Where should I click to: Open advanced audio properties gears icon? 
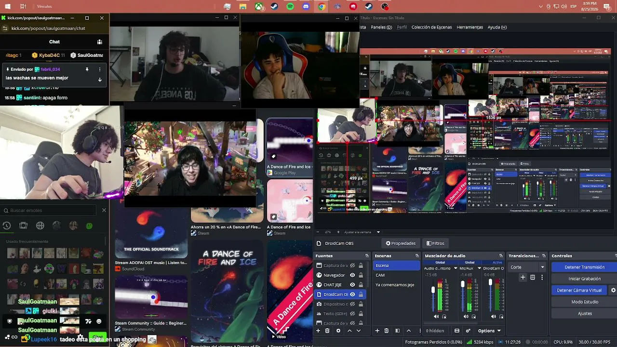point(468,331)
